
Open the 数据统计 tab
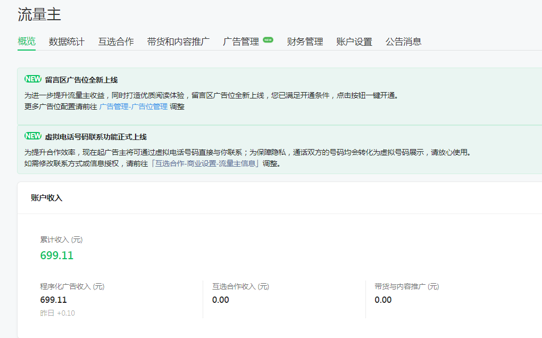(x=66, y=42)
